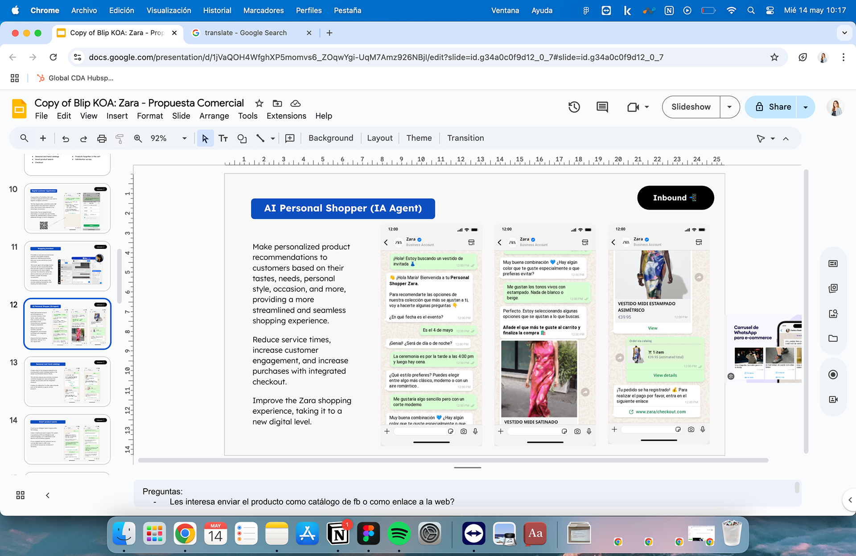Collapse the filmstrip panel arrow
Viewport: 856px width, 556px height.
pos(48,495)
